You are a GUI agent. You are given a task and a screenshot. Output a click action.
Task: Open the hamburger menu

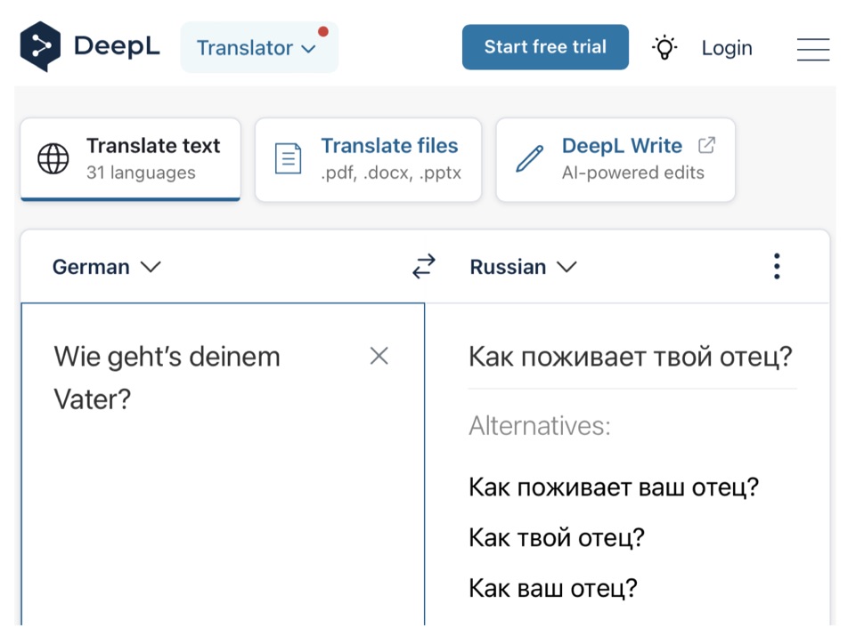click(x=812, y=49)
